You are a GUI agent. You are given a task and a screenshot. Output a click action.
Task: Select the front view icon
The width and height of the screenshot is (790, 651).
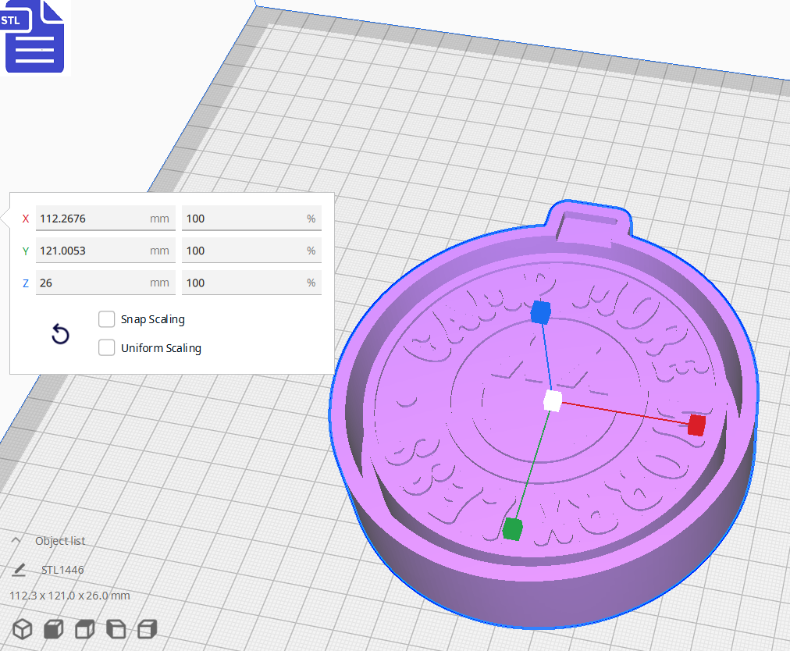click(x=52, y=629)
